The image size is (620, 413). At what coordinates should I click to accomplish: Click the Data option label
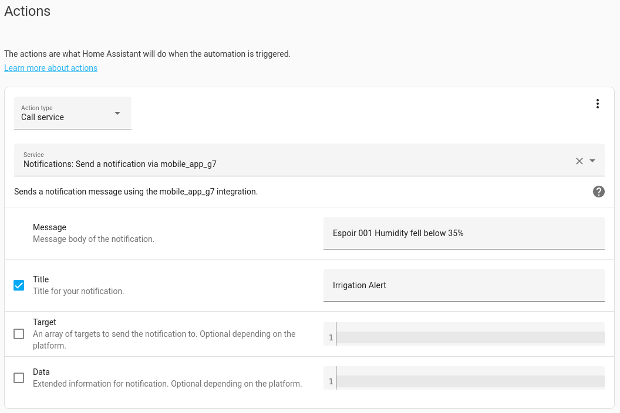pos(41,372)
